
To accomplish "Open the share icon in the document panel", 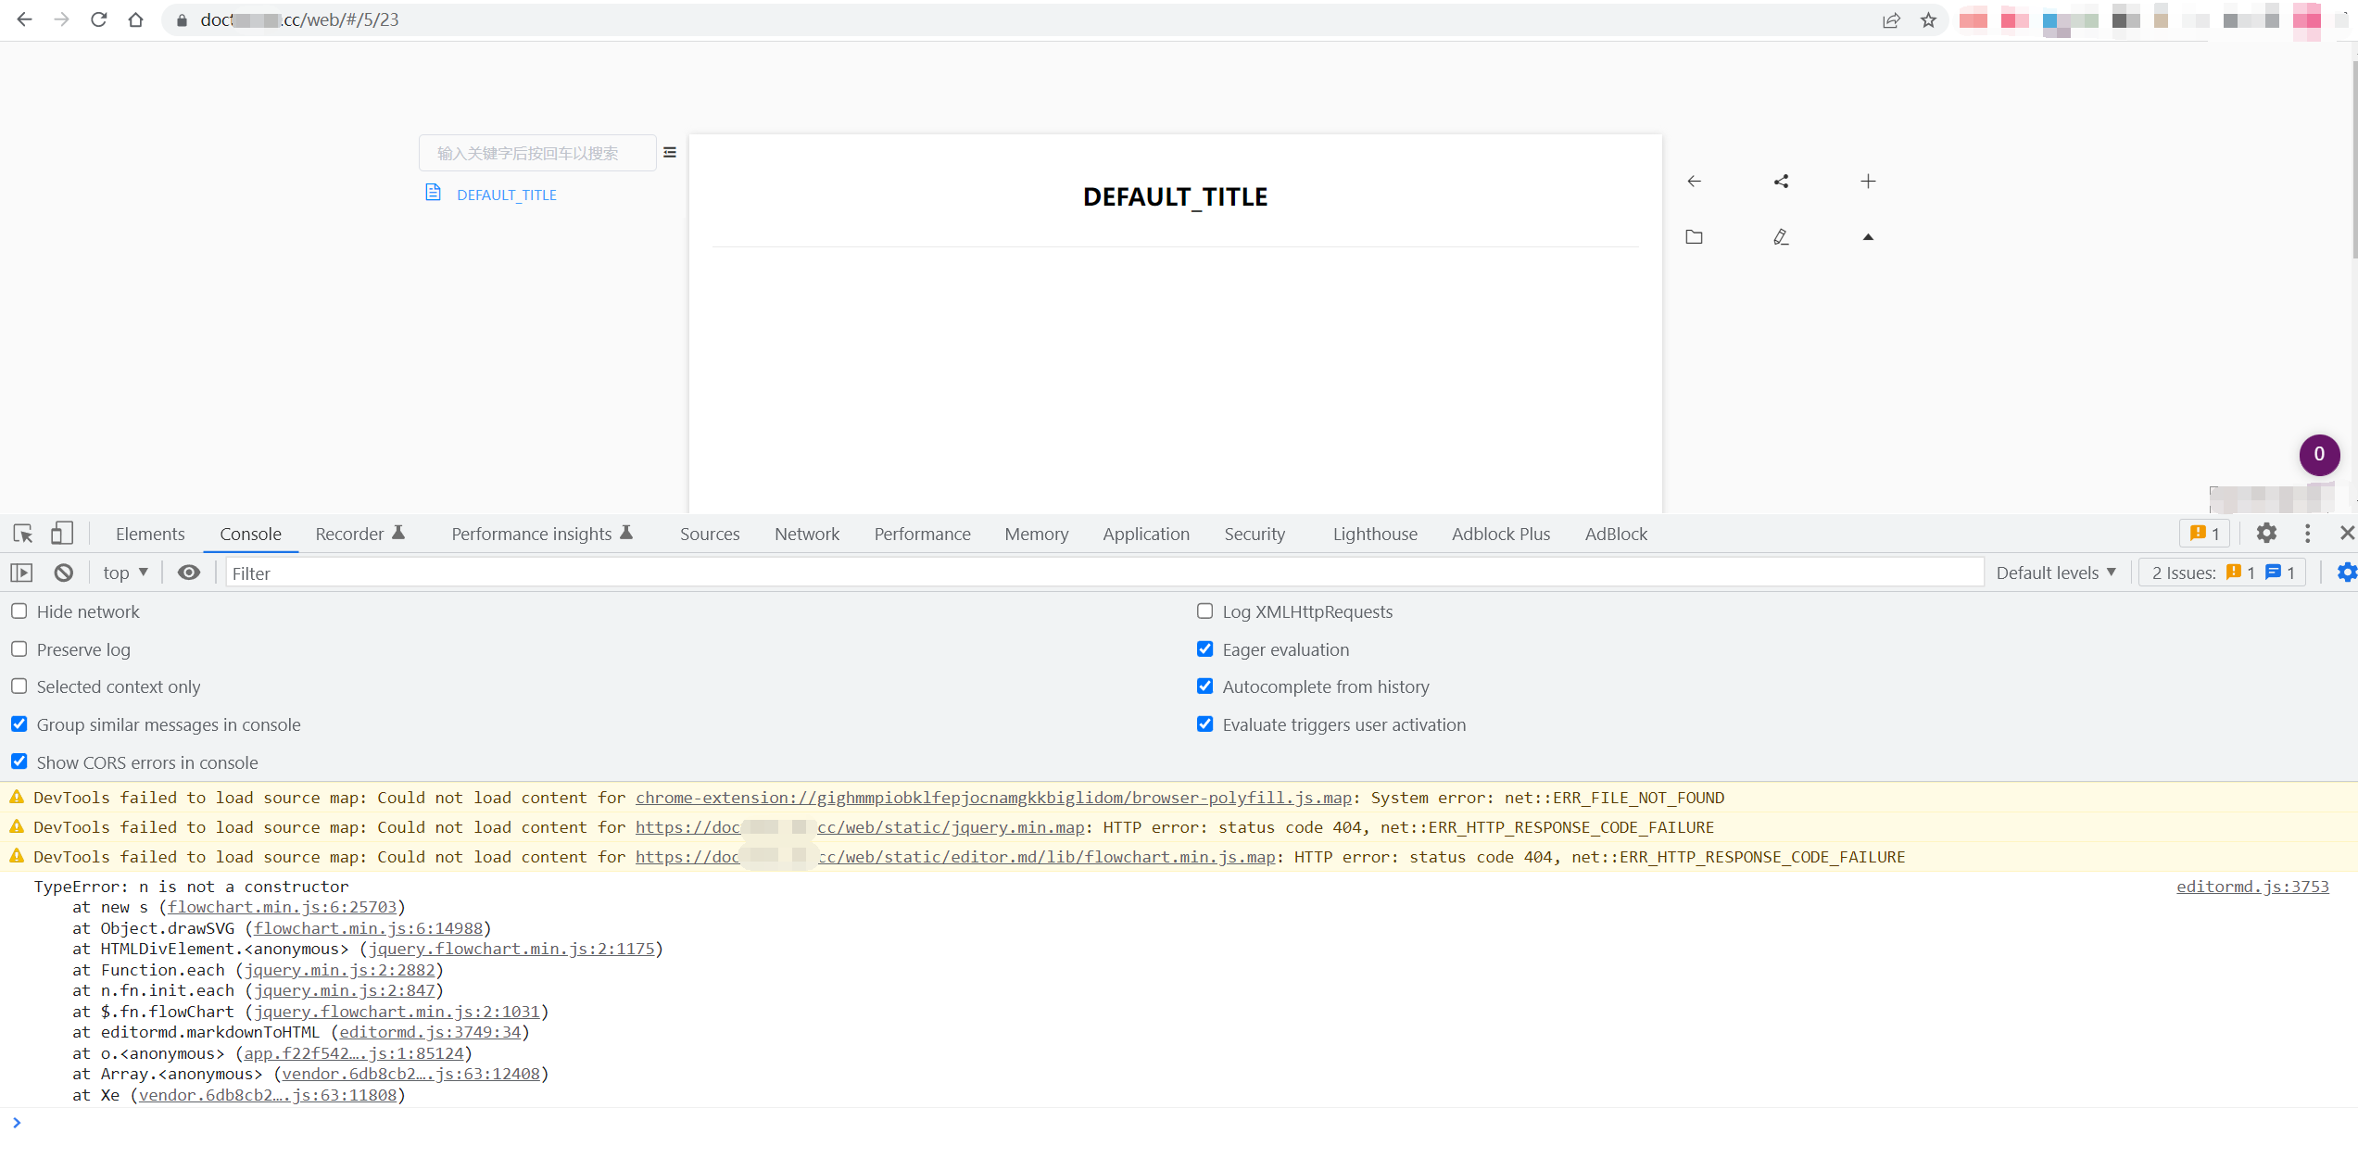I will (x=1780, y=181).
